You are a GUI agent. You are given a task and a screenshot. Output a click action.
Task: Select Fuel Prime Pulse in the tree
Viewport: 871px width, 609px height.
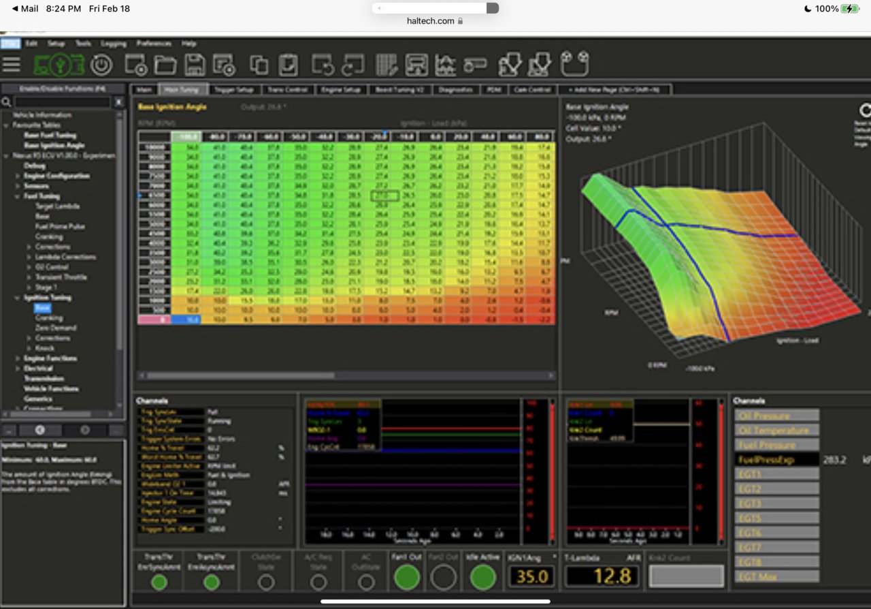[x=60, y=227]
